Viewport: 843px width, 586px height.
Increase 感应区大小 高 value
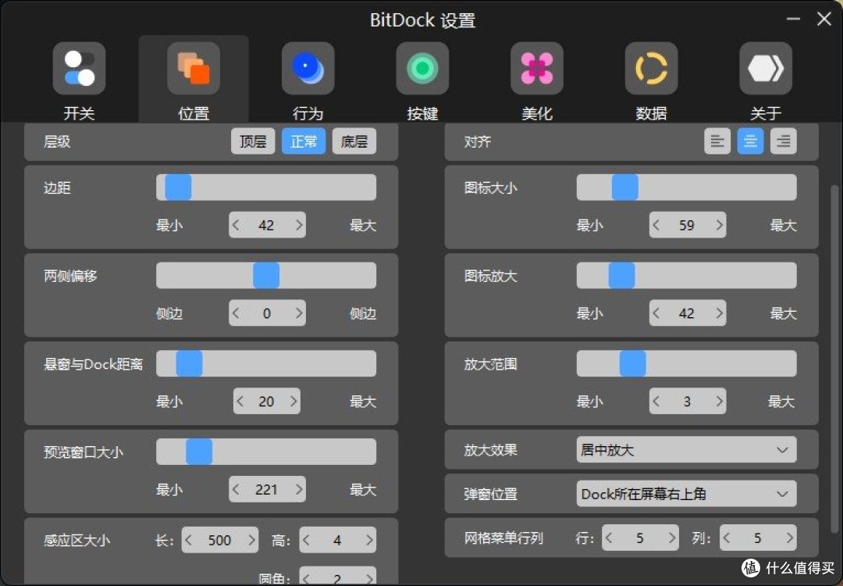[369, 540]
